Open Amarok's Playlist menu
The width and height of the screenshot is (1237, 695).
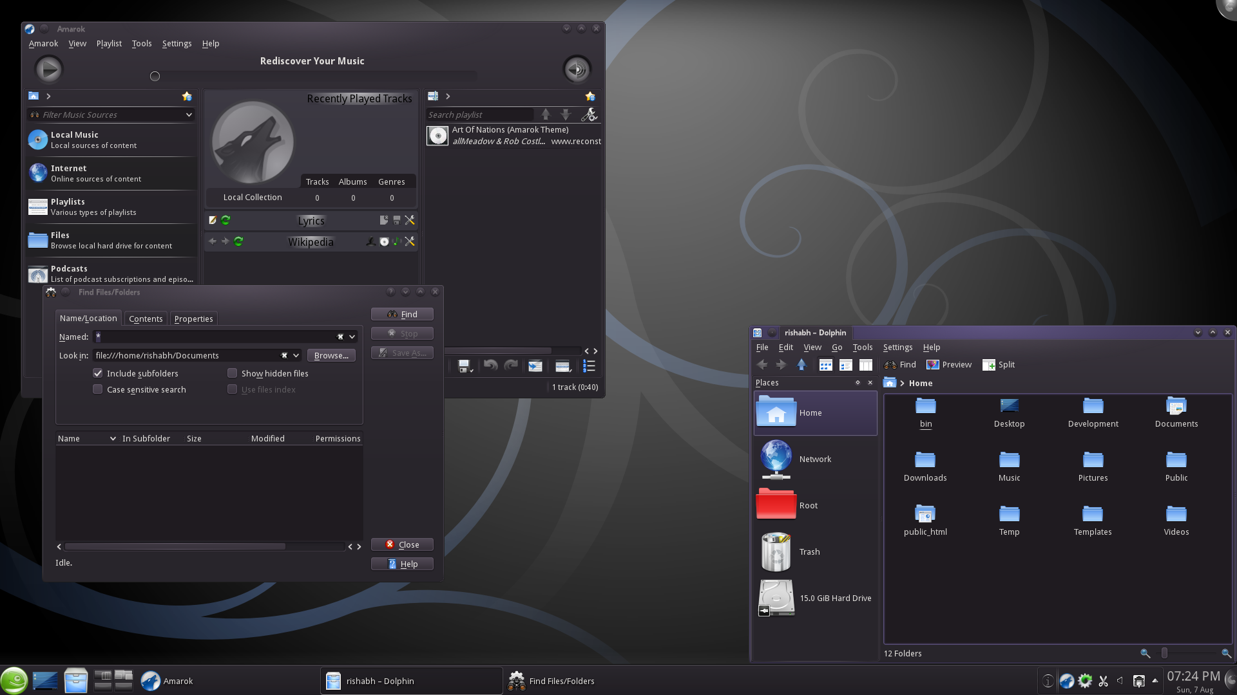[109, 44]
